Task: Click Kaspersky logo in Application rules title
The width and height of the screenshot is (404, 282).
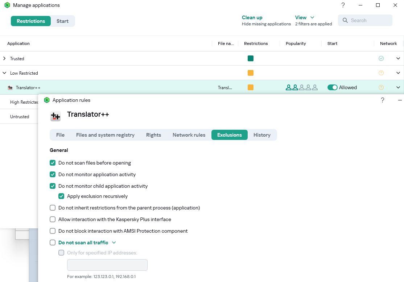Action: (x=47, y=100)
